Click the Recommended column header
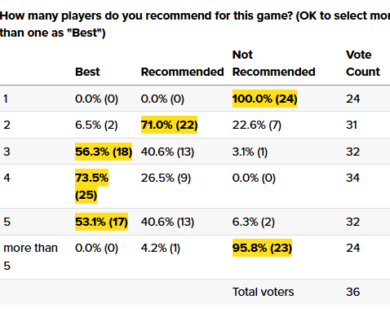The height and width of the screenshot is (317, 390). click(182, 72)
